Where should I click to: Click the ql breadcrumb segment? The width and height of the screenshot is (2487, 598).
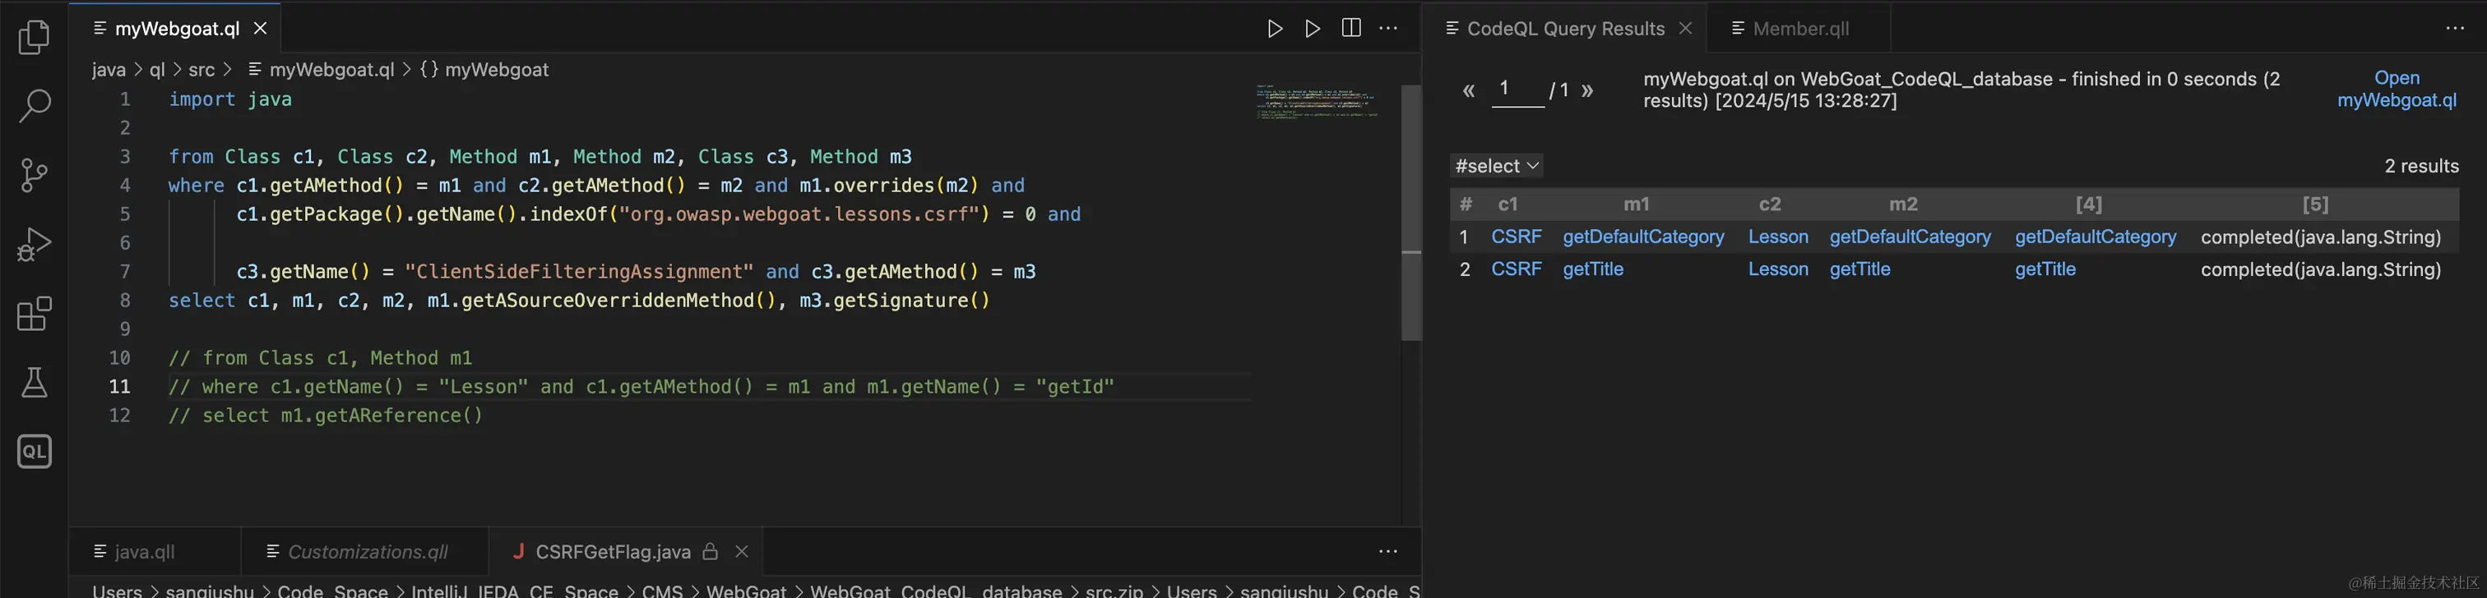(157, 70)
